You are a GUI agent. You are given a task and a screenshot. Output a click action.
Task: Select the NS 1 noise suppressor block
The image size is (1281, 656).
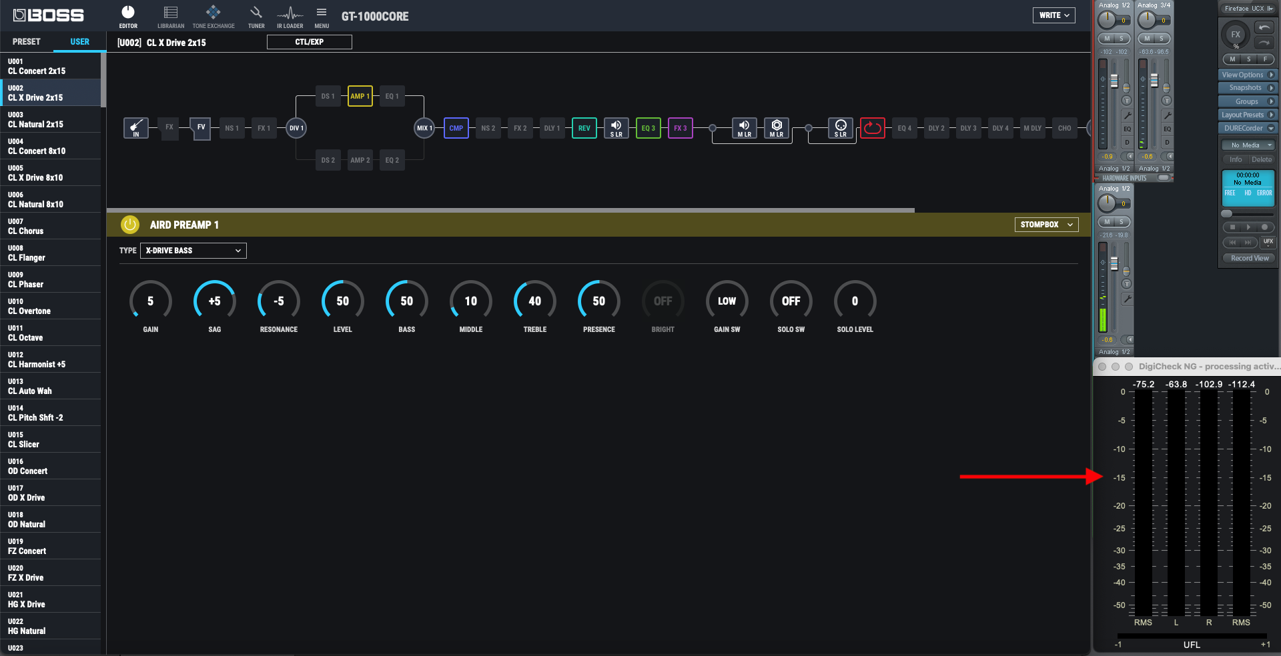coord(232,128)
